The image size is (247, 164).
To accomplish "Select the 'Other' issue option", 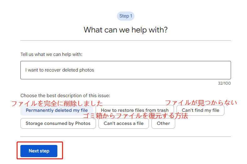I will tap(163, 123).
